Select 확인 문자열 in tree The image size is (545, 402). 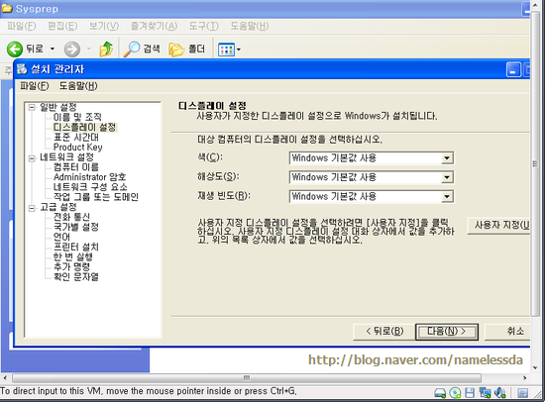coord(76,277)
